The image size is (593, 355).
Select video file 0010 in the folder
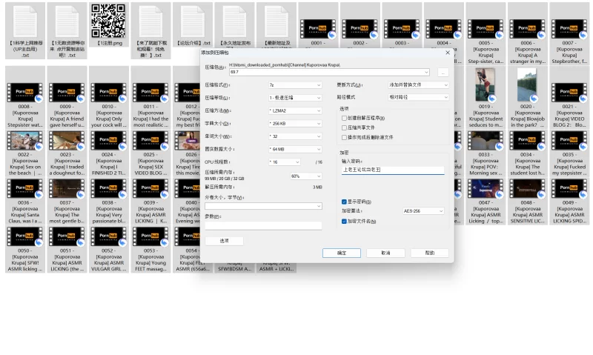[109, 98]
